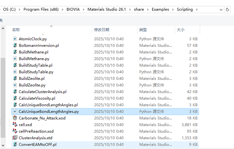The height and width of the screenshot is (149, 234).
Task: Select the file name BuildStudyTable.py
Action: tap(36, 72)
